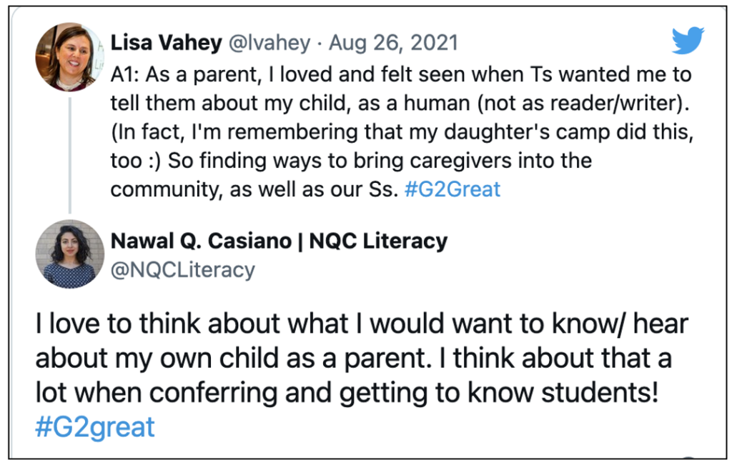Screen dimensions: 732x465
Task: Open the #G2great hashtag in Nawal's reply
Action: pyautogui.click(x=95, y=427)
